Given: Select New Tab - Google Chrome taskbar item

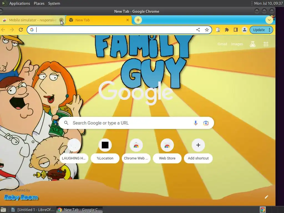Looking at the screenshot, I should [x=80, y=210].
